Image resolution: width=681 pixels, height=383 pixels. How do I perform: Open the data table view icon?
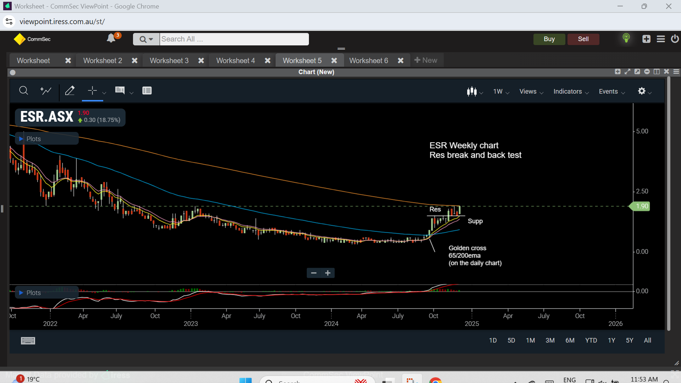click(x=147, y=91)
